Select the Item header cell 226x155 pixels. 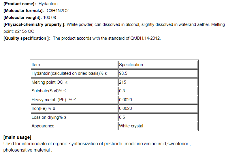click(74, 65)
